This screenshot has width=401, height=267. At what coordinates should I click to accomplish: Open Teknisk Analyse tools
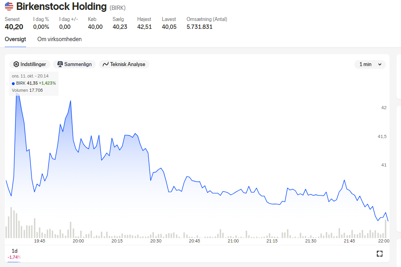tap(124, 64)
